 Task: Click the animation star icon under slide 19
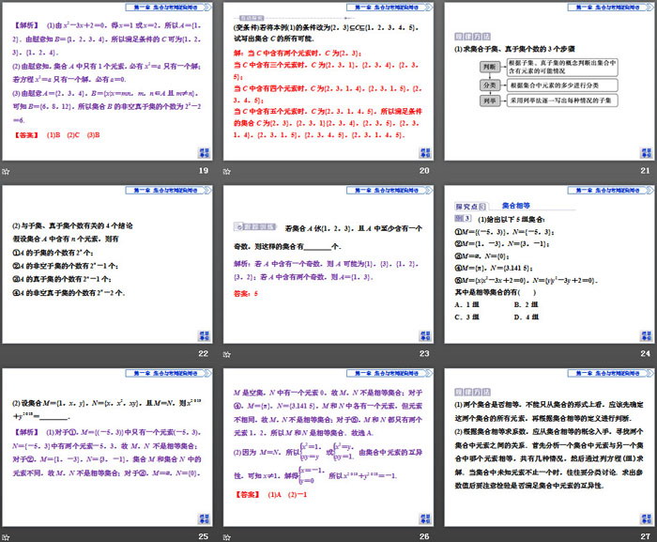coord(7,171)
